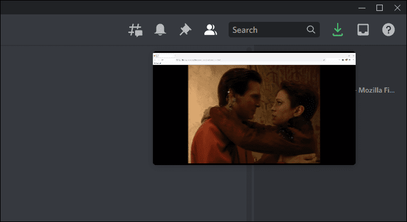Viewport: 407px width, 222px height.
Task: Download updates via green arrow icon
Action: 338,30
